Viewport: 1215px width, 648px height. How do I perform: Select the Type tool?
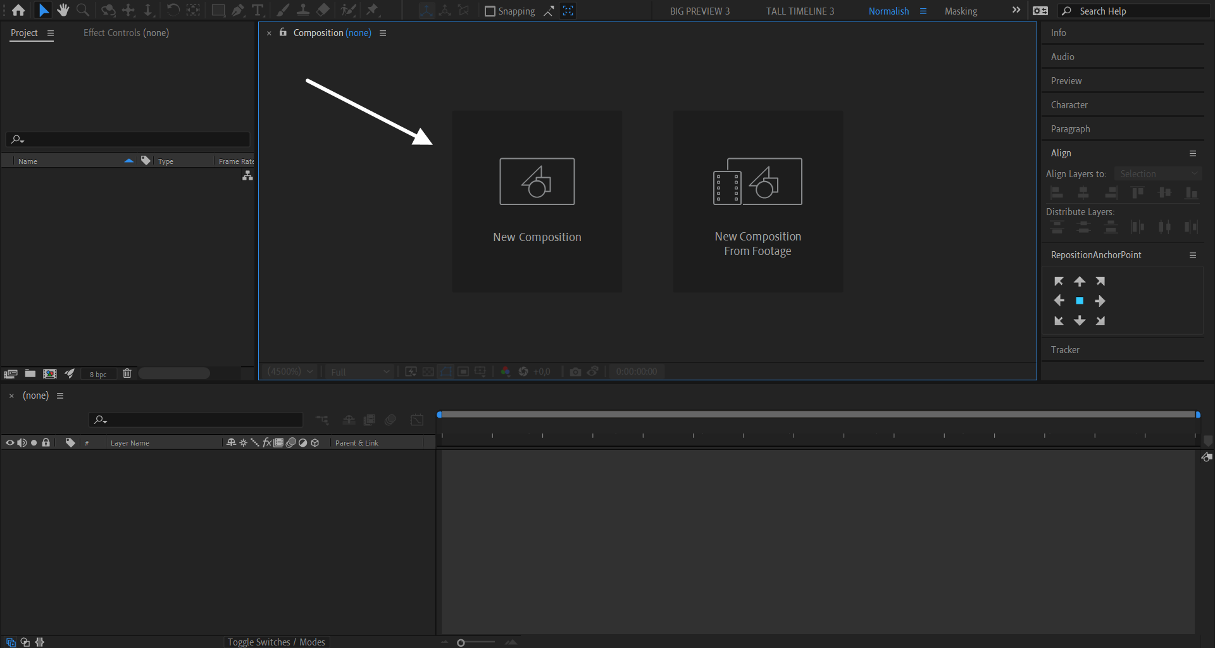pos(258,10)
